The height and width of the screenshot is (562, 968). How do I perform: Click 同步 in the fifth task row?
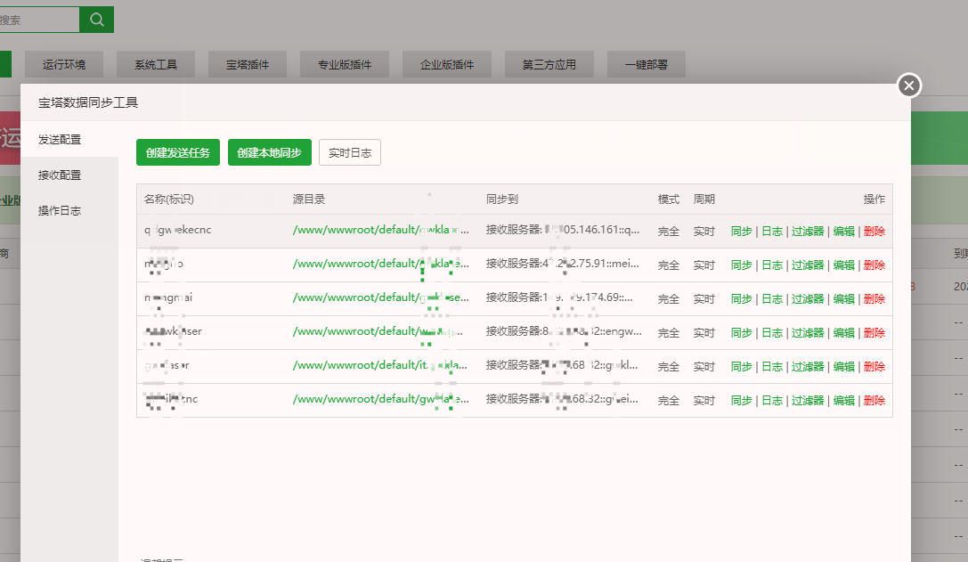pos(742,367)
